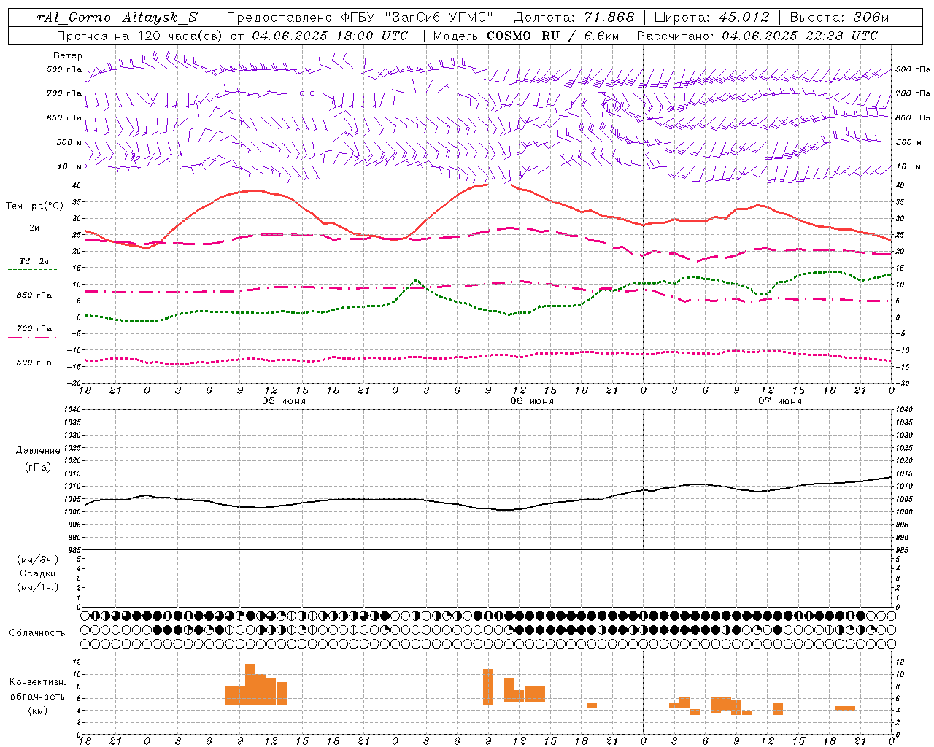
Task: Select the Td 2м dew point legend entry
Action: point(34,261)
